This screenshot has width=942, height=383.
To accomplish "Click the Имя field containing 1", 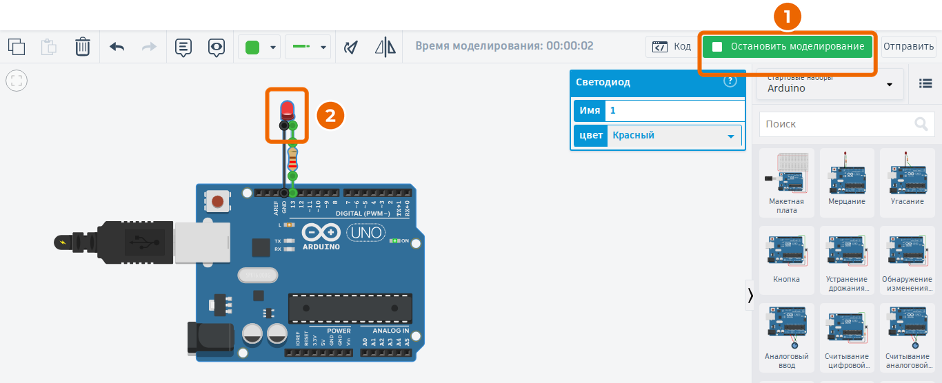I will pos(674,110).
